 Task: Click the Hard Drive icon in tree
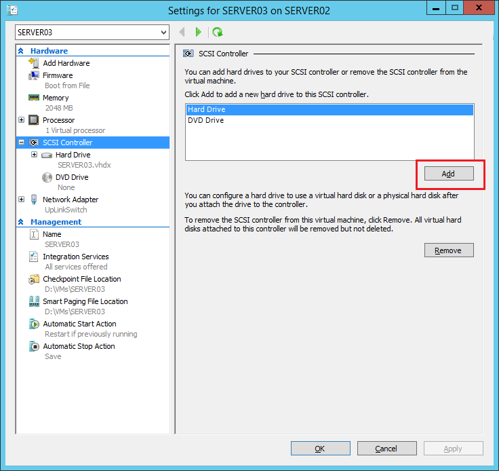click(x=47, y=155)
